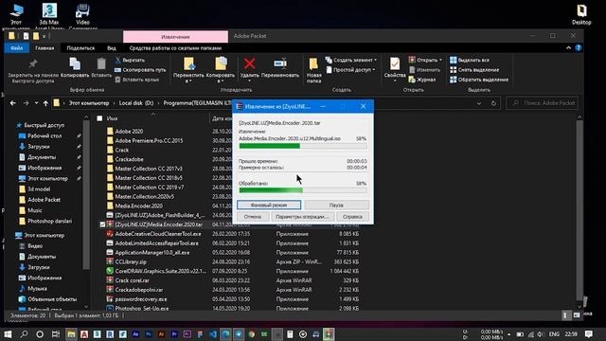Image resolution: width=606 pixels, height=341 pixels.
Task: Open Easy access (Простой доступ) dropdown
Action: point(350,70)
